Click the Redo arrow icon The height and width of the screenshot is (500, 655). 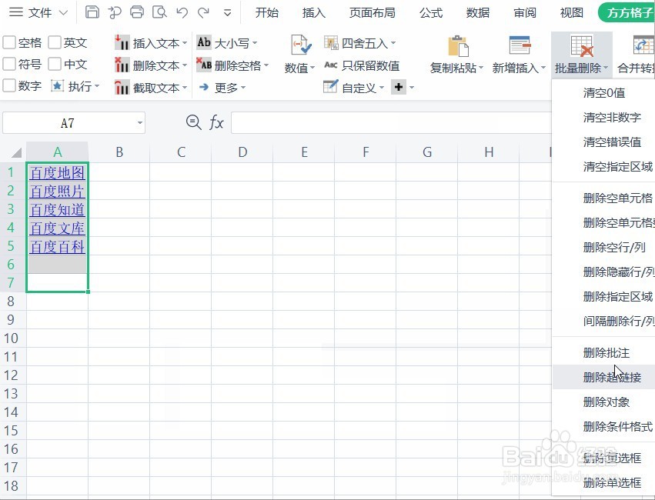204,12
